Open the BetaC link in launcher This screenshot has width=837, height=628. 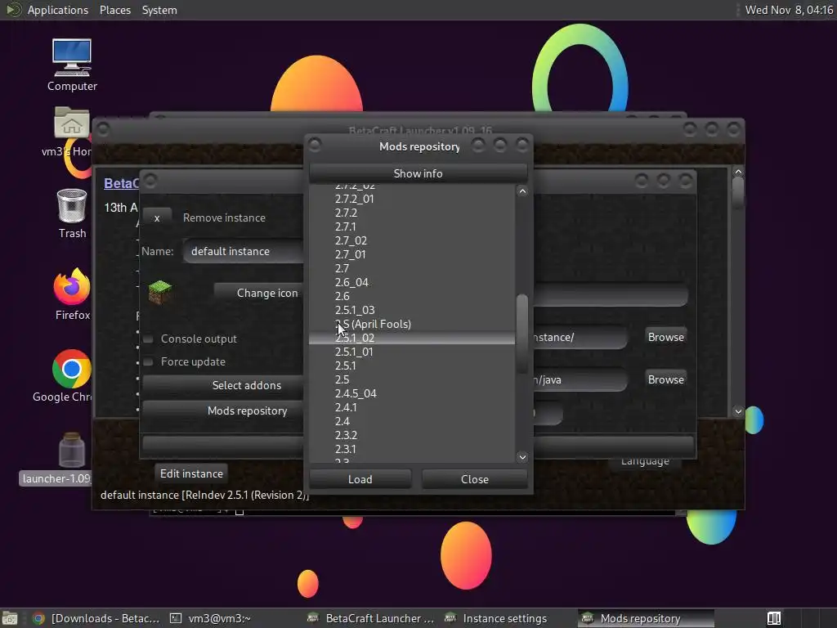tap(121, 183)
